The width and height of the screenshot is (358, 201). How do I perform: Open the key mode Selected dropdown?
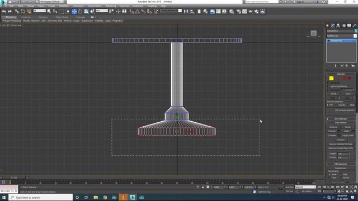click(x=305, y=187)
